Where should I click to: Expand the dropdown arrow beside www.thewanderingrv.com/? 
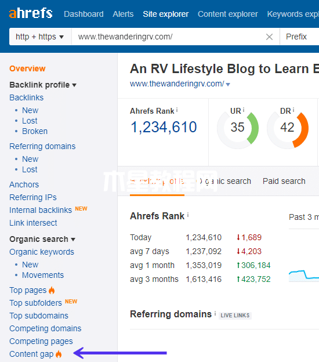coord(228,85)
